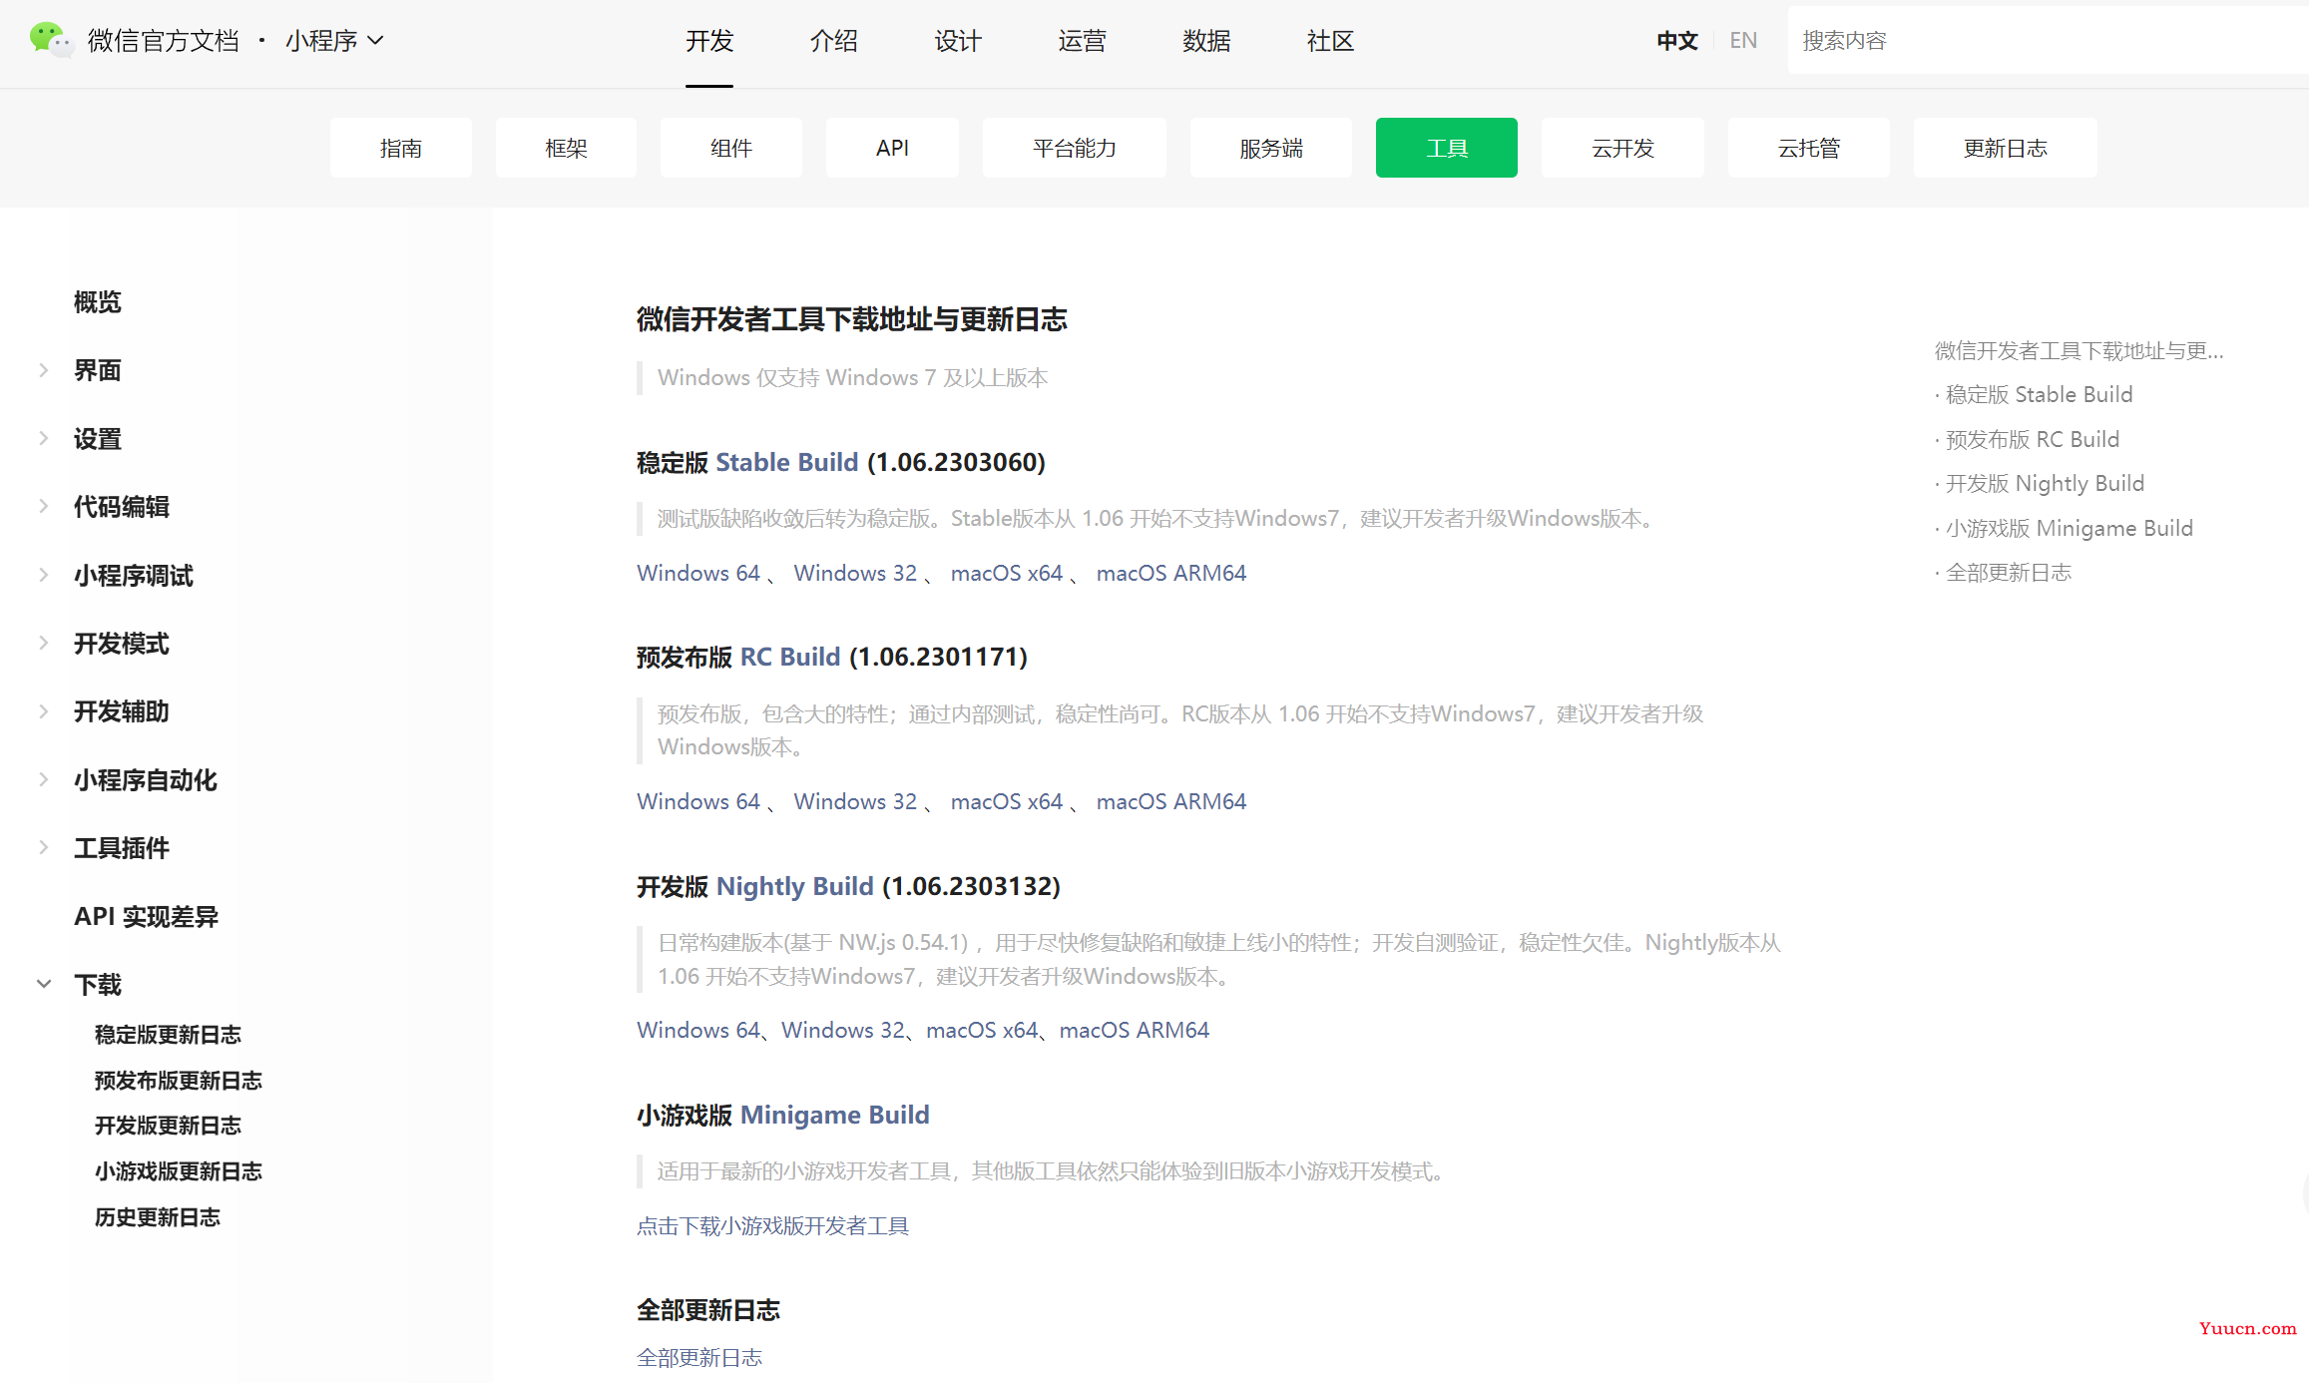Jump to 开发版 Nightly Build in page outline

[x=2045, y=483]
